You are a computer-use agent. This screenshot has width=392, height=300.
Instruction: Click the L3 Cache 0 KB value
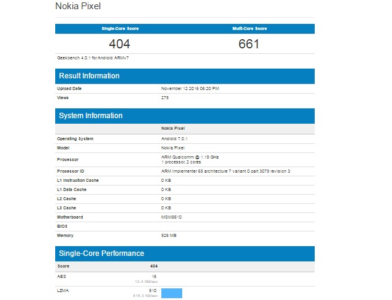(x=166, y=208)
